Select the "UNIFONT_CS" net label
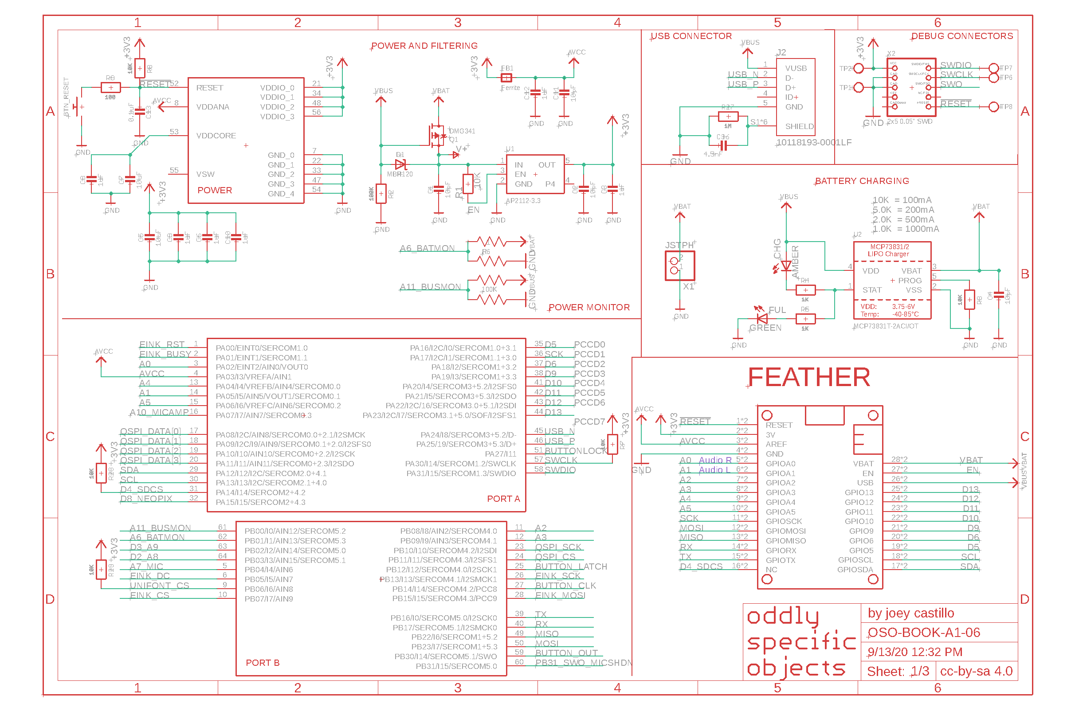1075x711 pixels. (159, 586)
